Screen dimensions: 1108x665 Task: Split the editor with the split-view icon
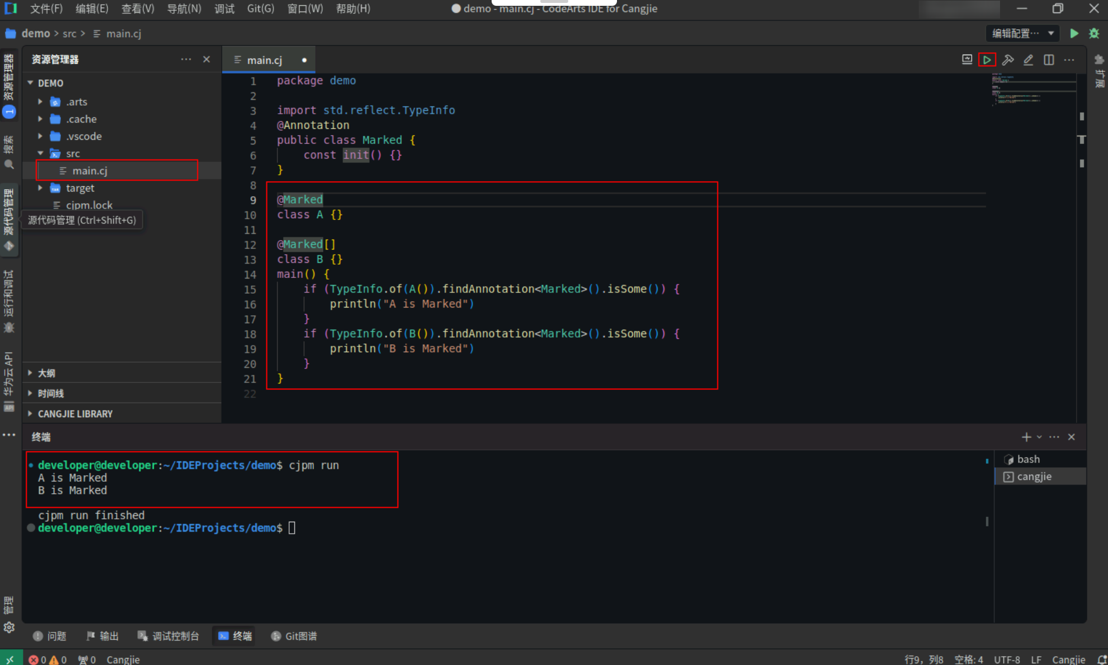pos(1049,60)
